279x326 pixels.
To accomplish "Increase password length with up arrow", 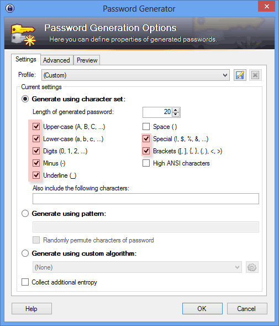I will 176,110.
